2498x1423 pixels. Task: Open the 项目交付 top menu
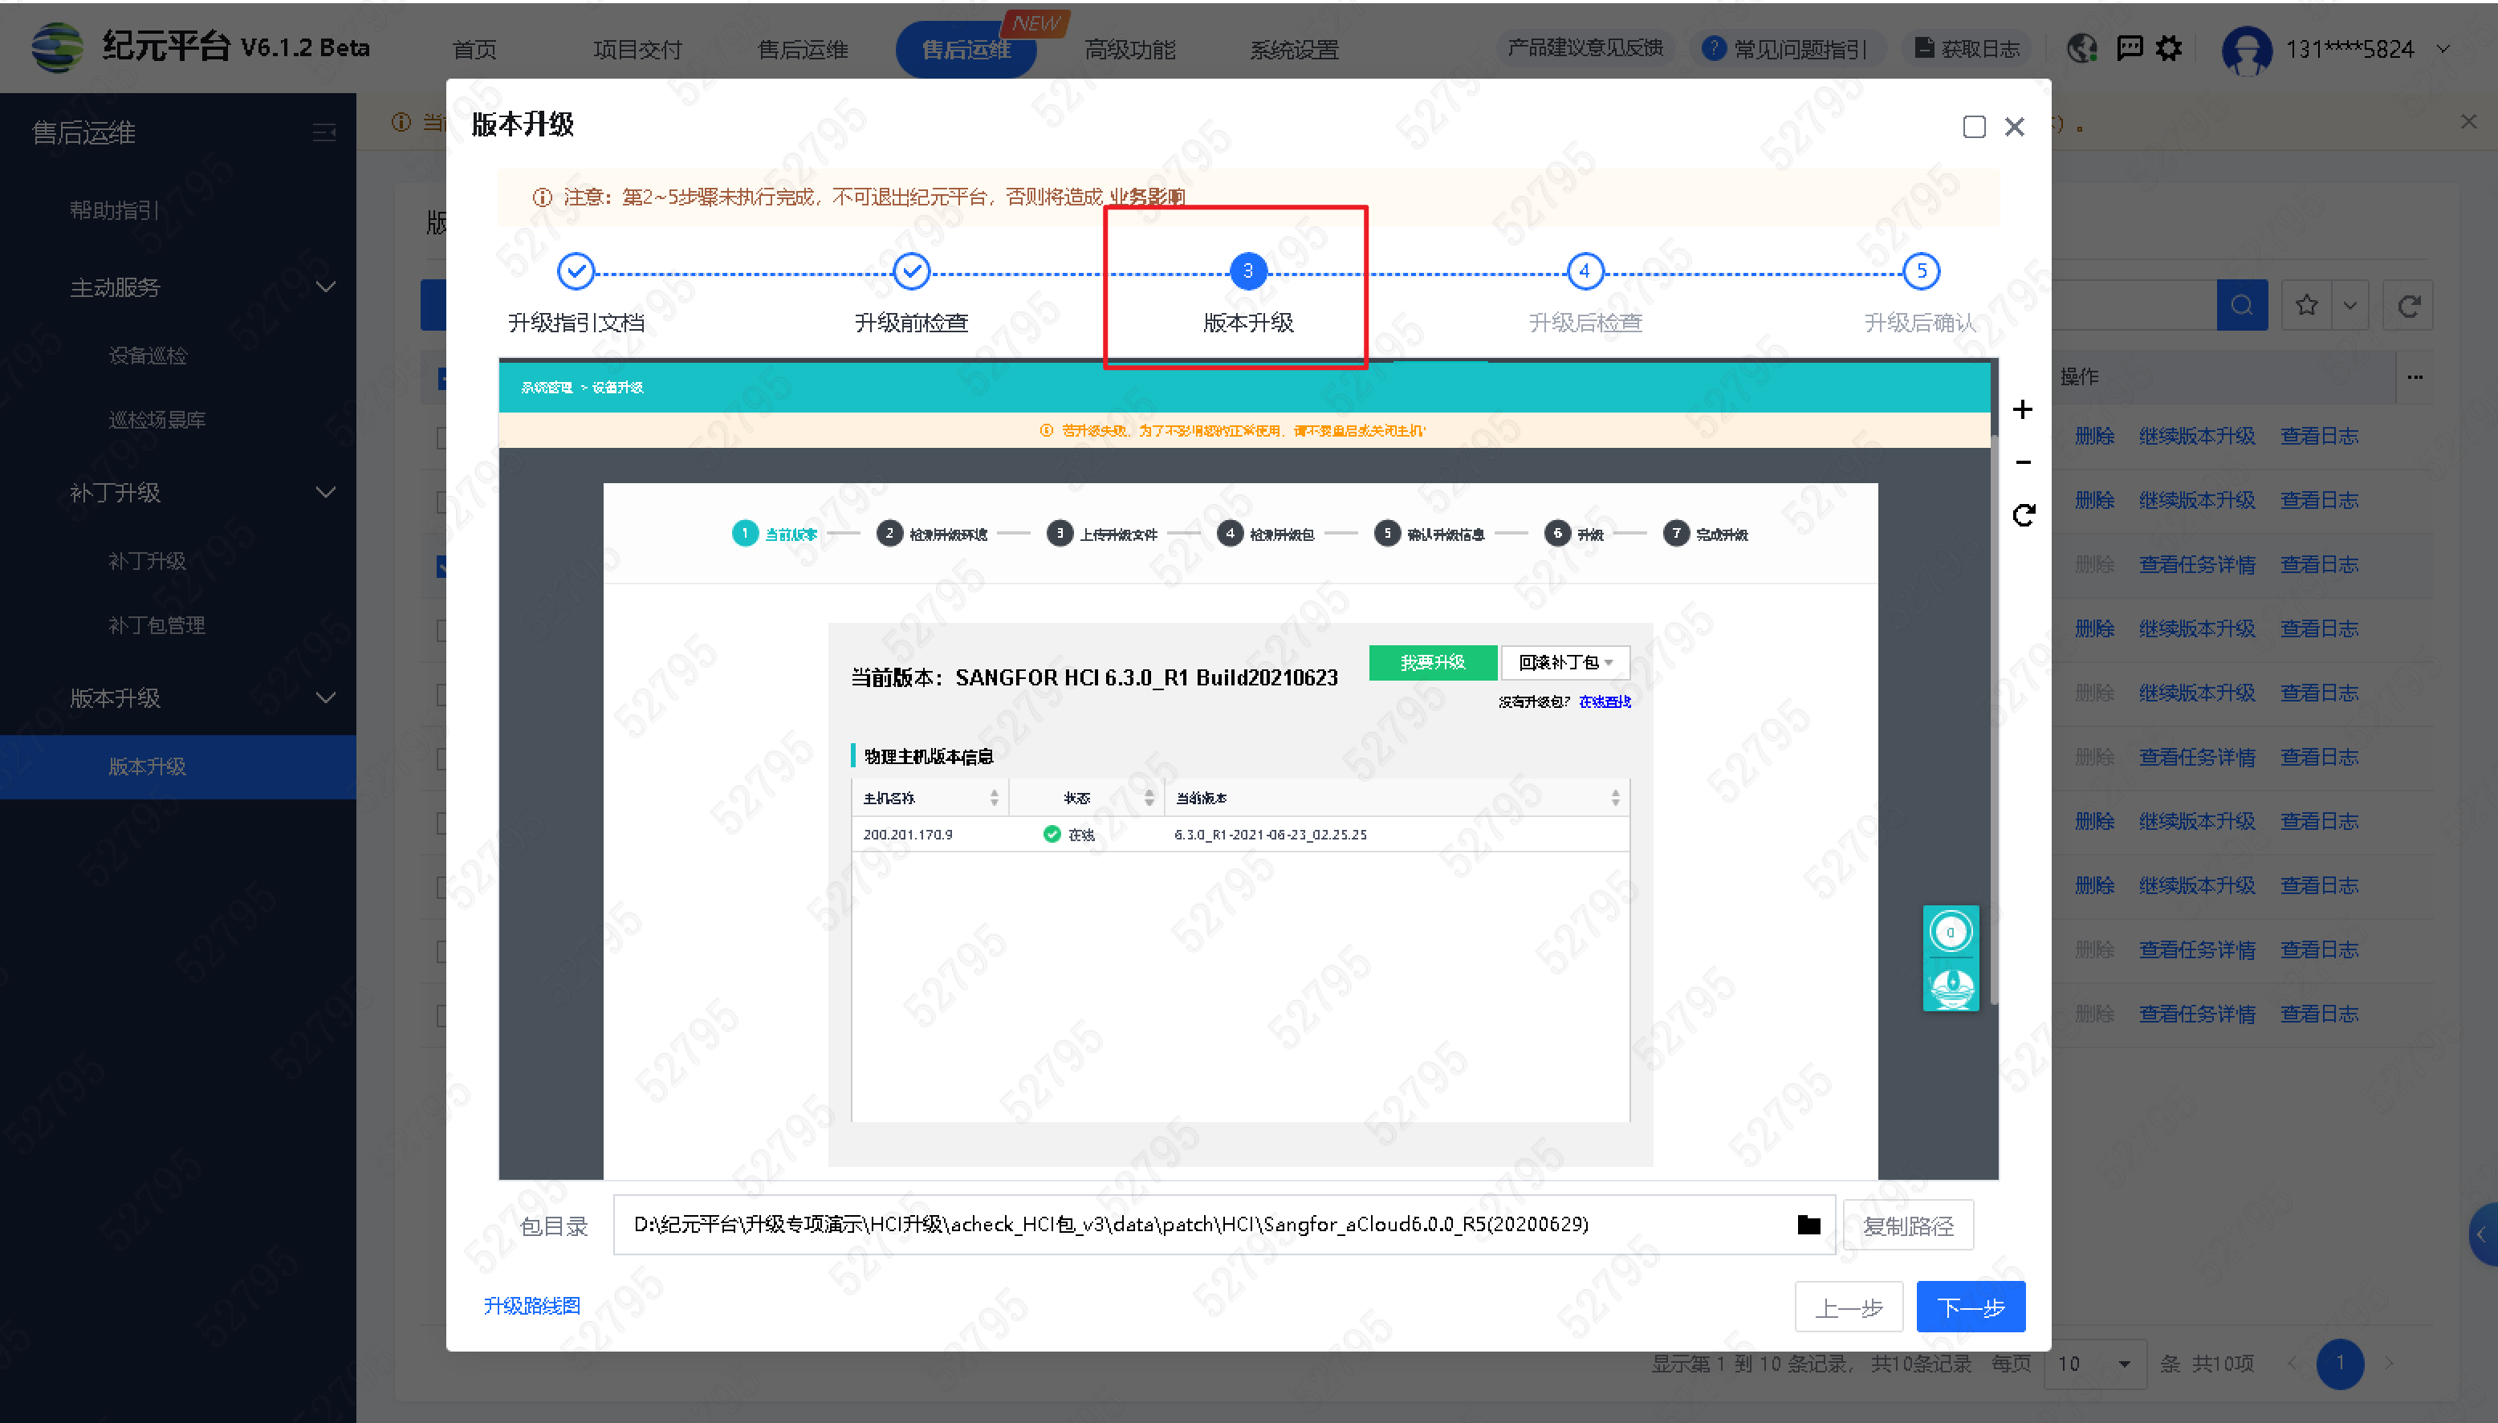coord(637,50)
